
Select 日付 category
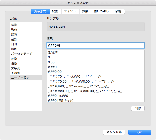[x=26, y=44]
